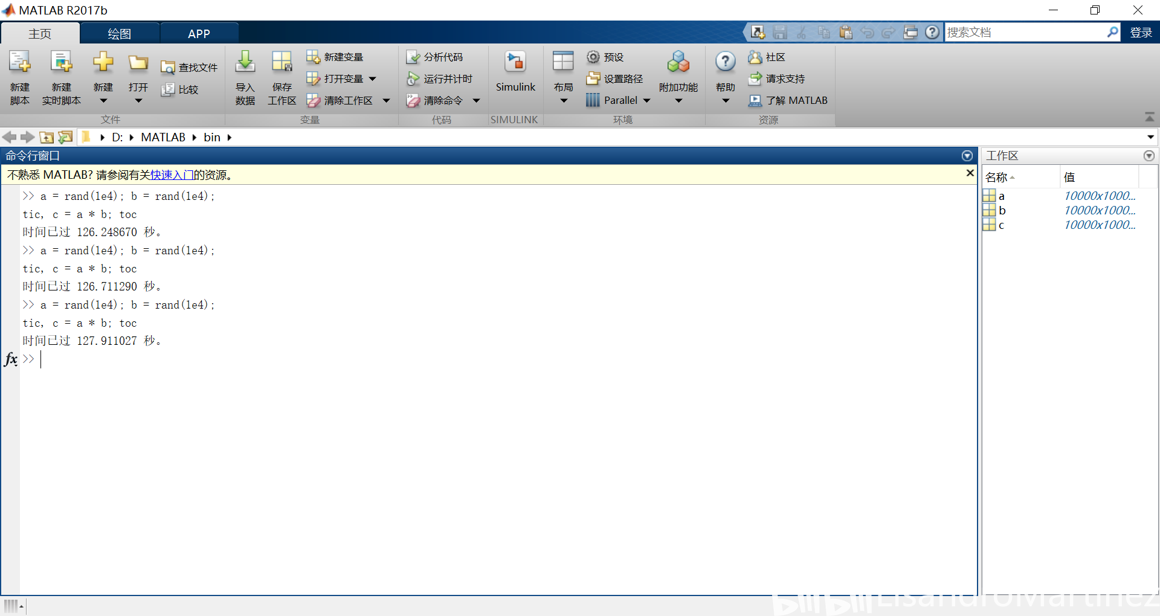Open the address bar history dropdown
Viewport: 1160px width, 616px height.
click(x=1150, y=137)
